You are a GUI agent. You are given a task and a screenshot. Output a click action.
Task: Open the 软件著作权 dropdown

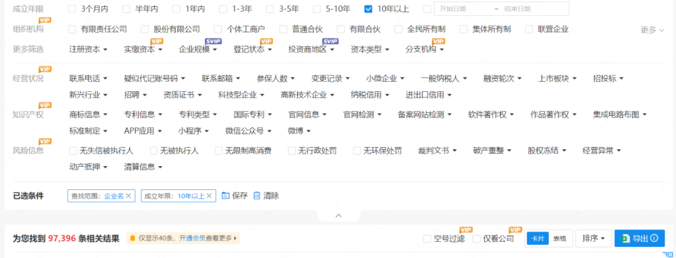pyautogui.click(x=491, y=115)
